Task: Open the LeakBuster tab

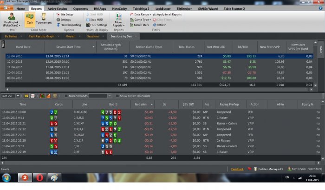Action: tap(163, 9)
